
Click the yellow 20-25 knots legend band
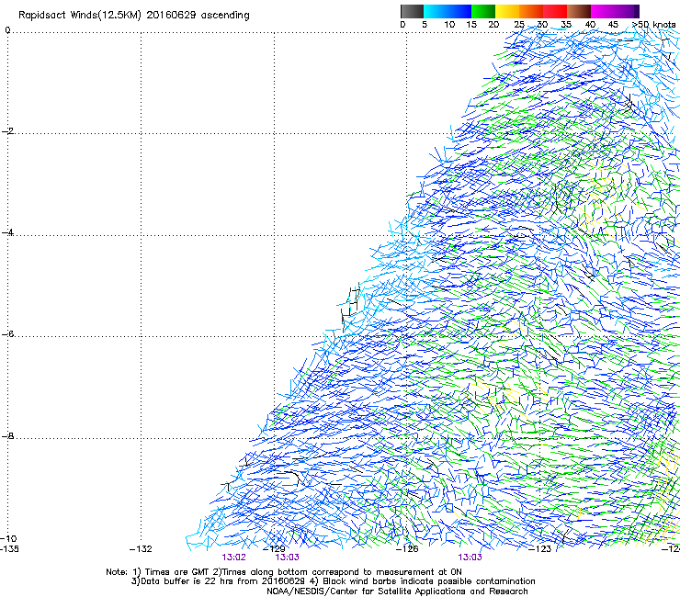point(507,11)
